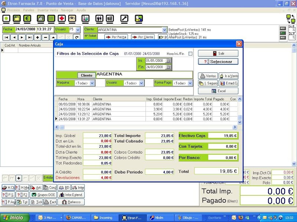
Task: Go to next record in navigator
Action: click(22, 37)
